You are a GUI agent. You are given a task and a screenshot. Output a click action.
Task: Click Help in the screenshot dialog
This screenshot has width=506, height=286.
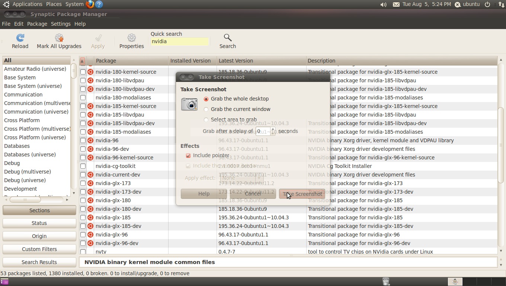point(204,194)
